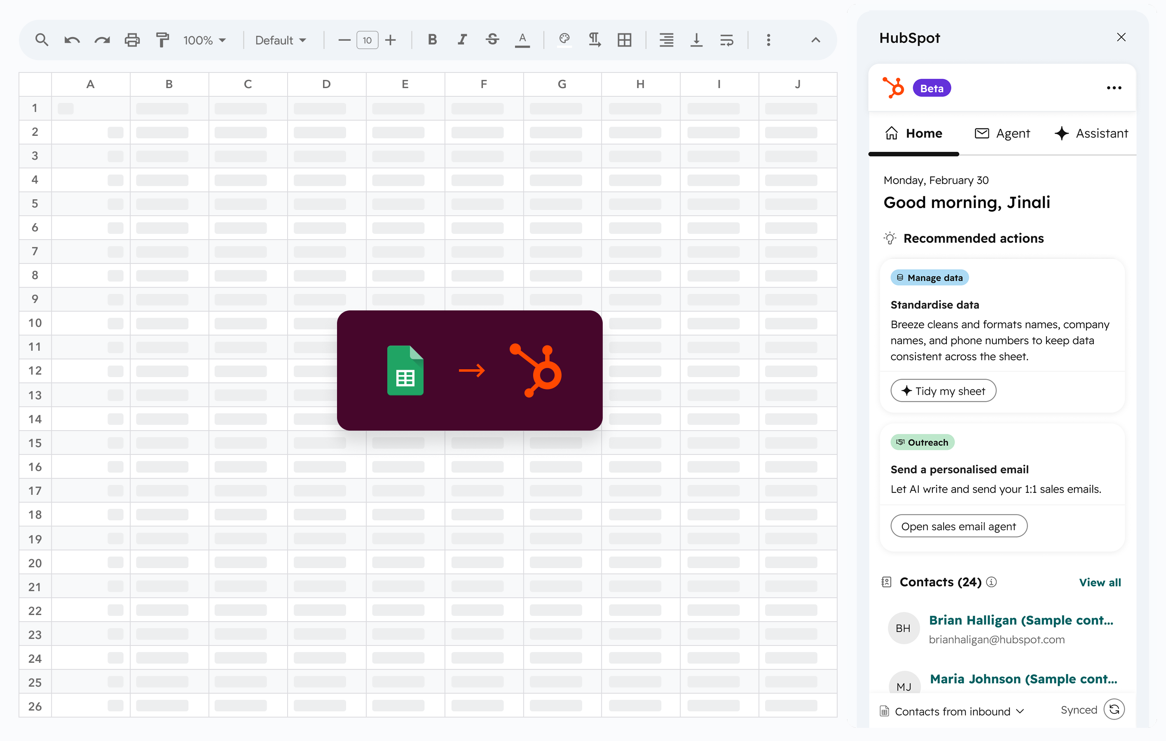Open the fill color palette

pyautogui.click(x=564, y=40)
